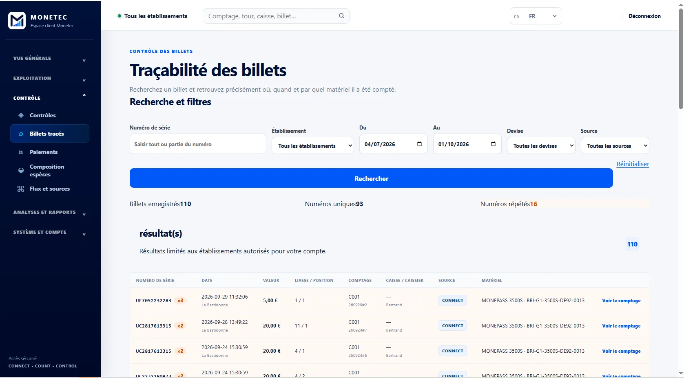This screenshot has width=684, height=378.
Task: Open the calendar picker on the Au date
Action: [493, 144]
